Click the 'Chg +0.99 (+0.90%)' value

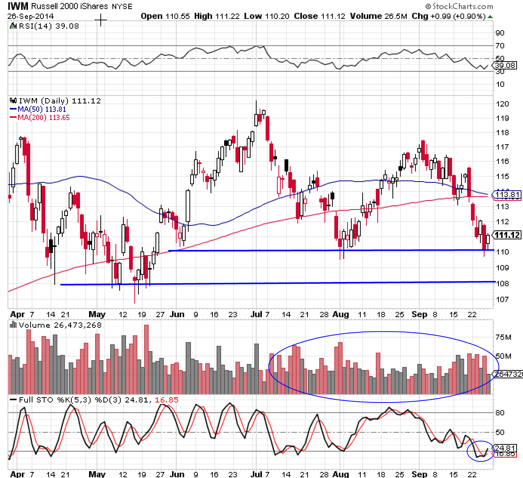(x=448, y=16)
